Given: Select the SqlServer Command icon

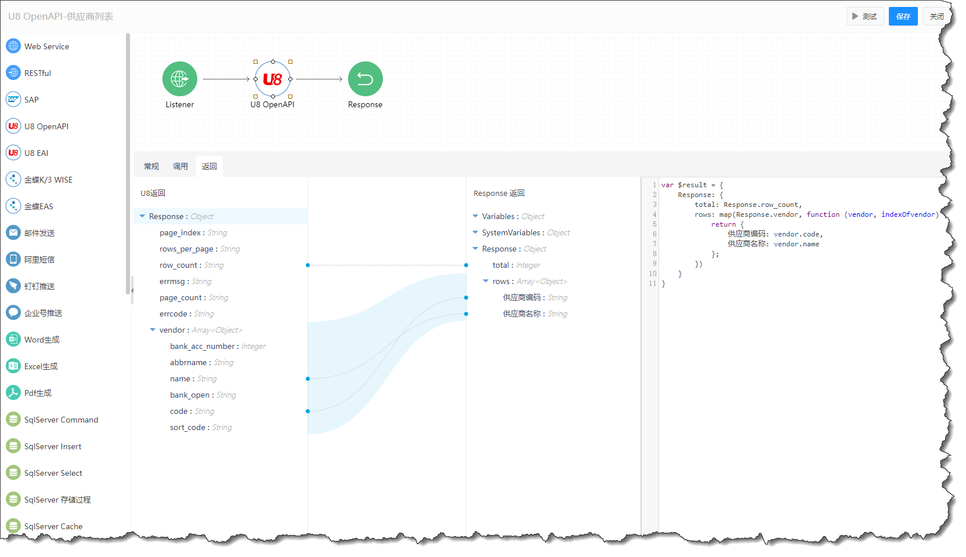Looking at the screenshot, I should pyautogui.click(x=13, y=419).
